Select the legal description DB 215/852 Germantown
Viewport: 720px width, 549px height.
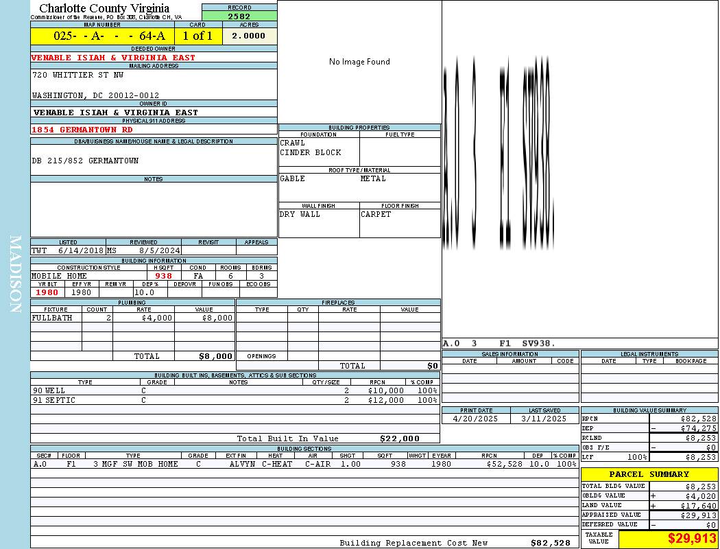[x=85, y=161]
